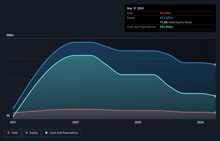Click the €22.452m cash value
This screenshot has width=220, height=141.
166,27
